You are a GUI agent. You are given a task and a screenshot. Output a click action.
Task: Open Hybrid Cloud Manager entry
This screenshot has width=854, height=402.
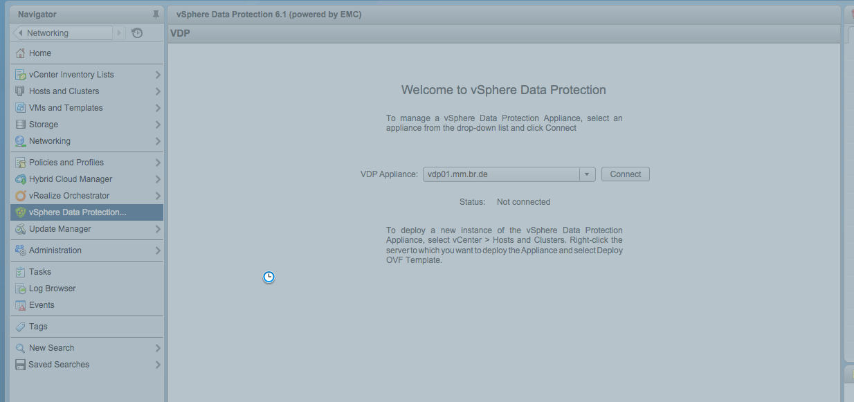pyautogui.click(x=87, y=179)
